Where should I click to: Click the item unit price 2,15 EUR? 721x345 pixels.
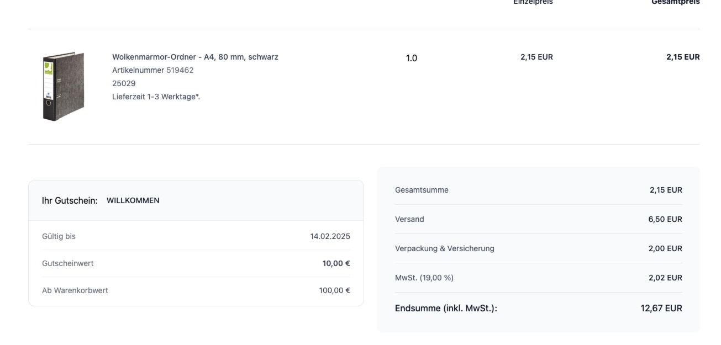(536, 57)
